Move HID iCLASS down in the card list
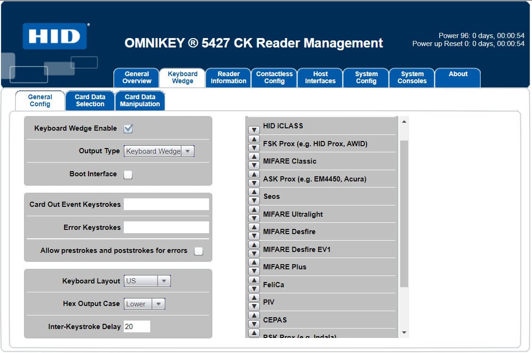Image resolution: width=532 pixels, height=353 pixels. tap(254, 130)
